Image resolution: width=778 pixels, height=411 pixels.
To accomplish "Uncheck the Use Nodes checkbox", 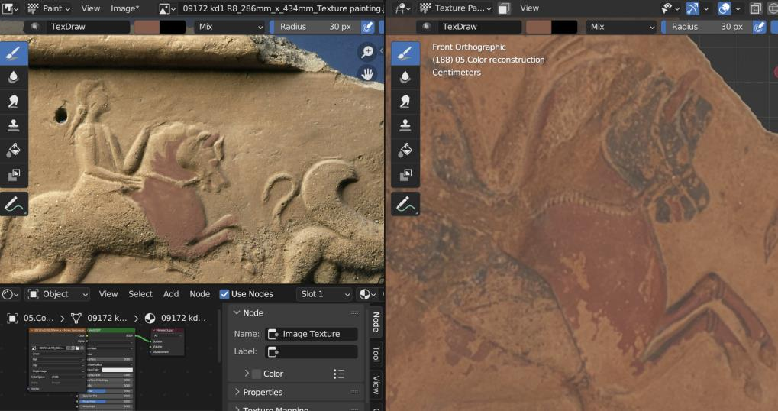I will [x=224, y=294].
